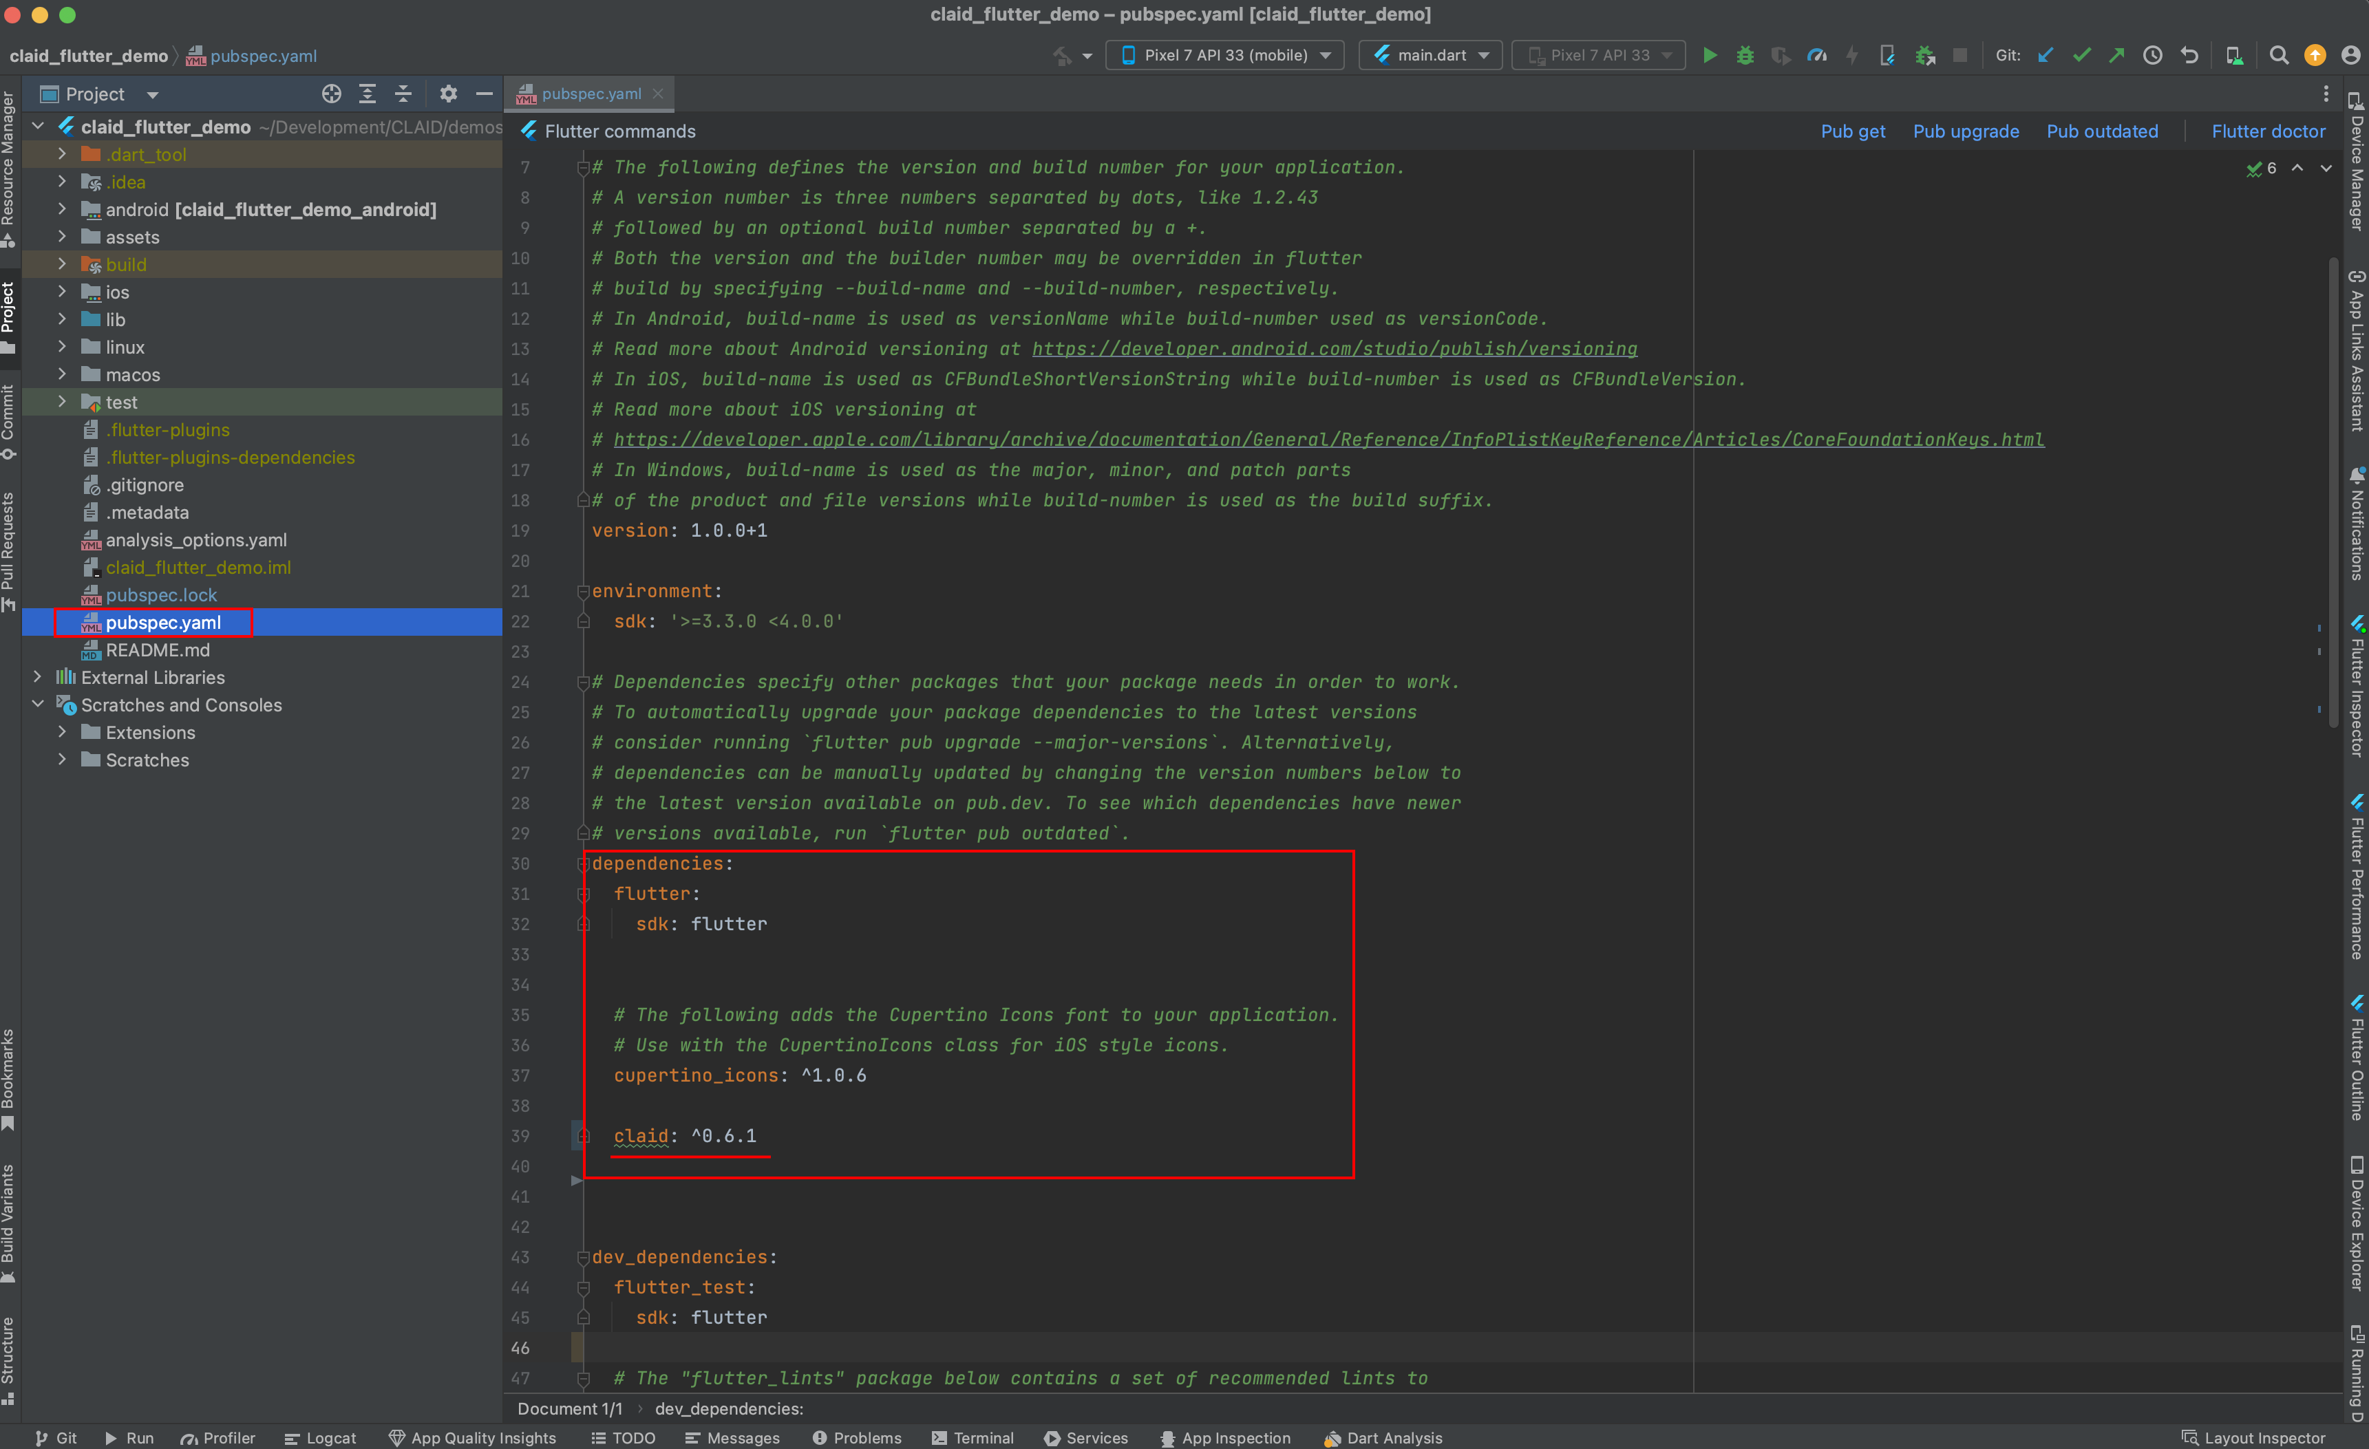Open the Dart Analysis tool window
Screen dimensions: 2369x1449
(1383, 1437)
